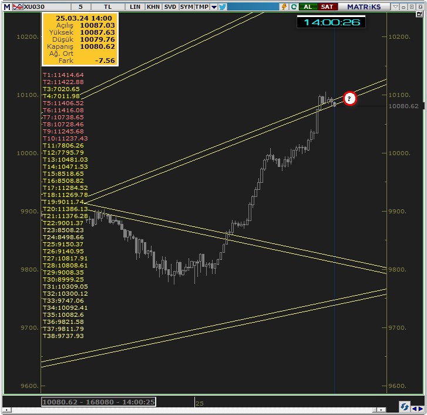Viewport: 427px width, 415px height.
Task: Toggle LIN scale mode
Action: [135, 6]
